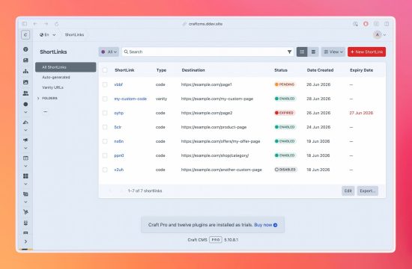The height and width of the screenshot is (269, 412).
Task: Click the solid circle icon in sidebar
Action: coord(25,105)
